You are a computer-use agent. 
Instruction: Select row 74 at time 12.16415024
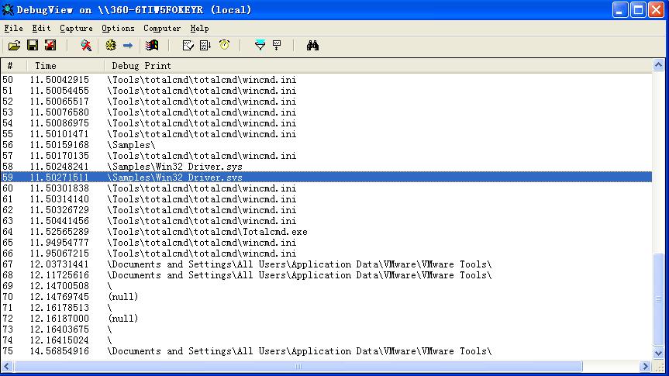coord(326,340)
